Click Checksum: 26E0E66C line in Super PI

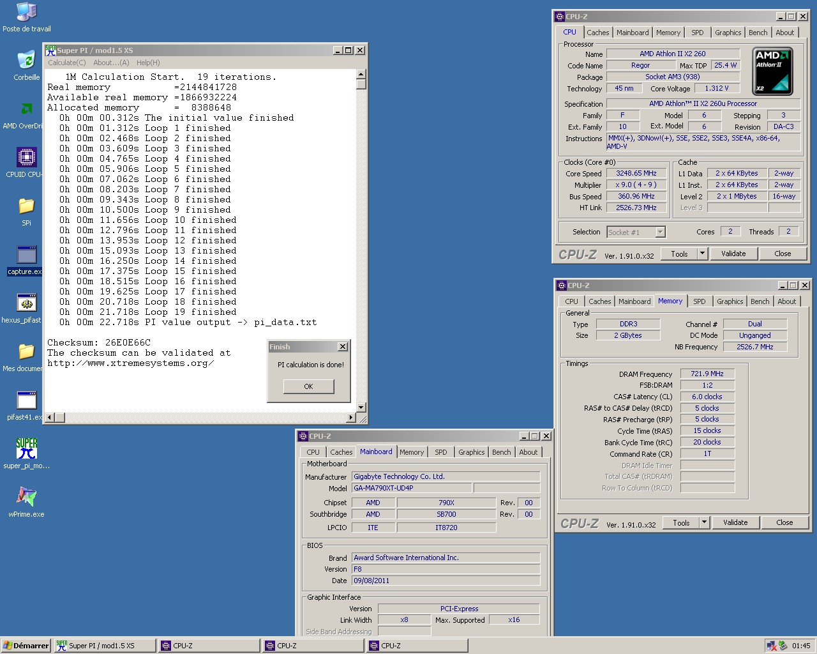tap(99, 342)
